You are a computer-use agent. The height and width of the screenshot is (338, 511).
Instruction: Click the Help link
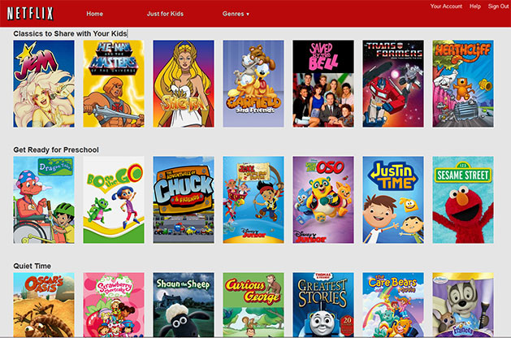pos(474,6)
